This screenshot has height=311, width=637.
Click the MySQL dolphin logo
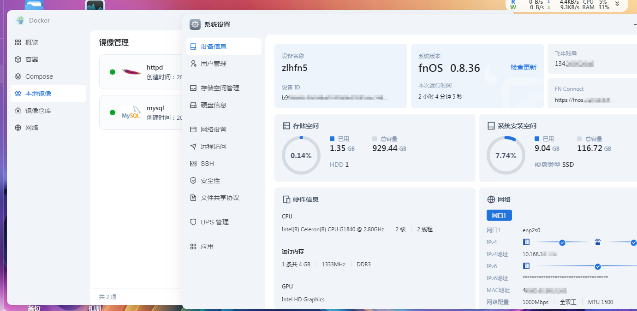(131, 112)
